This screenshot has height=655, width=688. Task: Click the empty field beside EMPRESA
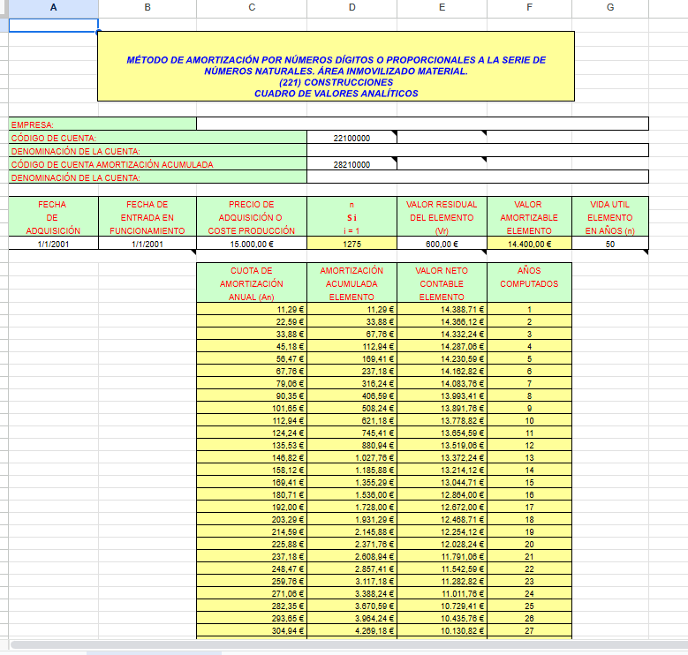coord(422,124)
